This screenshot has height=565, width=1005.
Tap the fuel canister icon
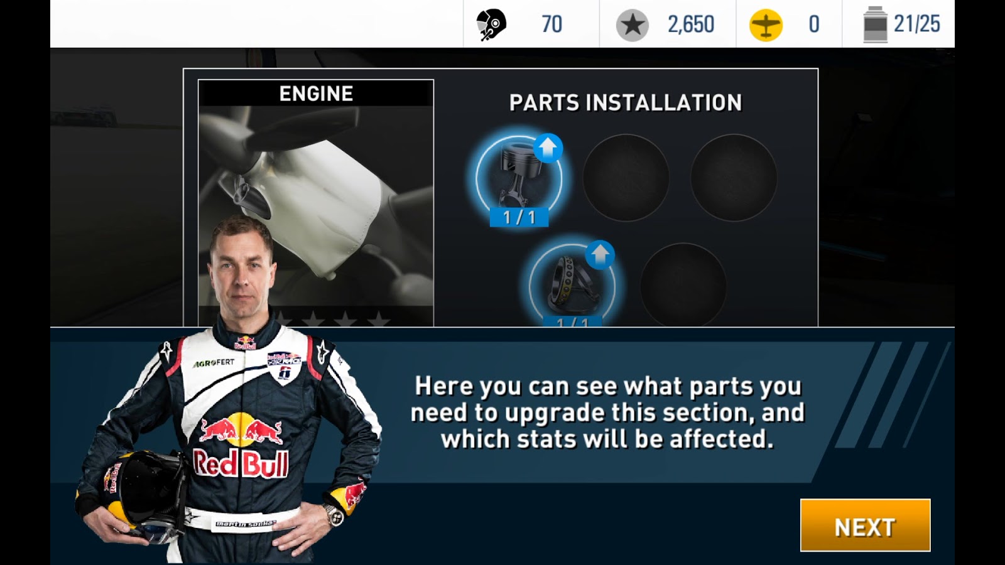(875, 25)
